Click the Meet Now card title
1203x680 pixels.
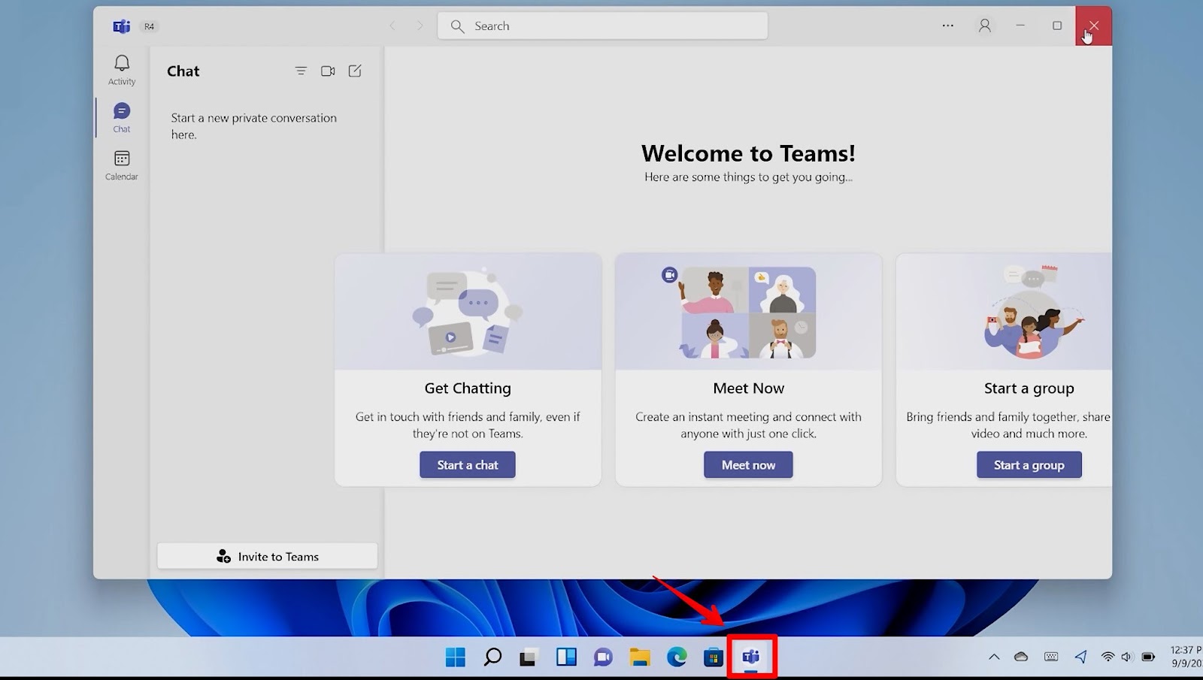point(748,388)
